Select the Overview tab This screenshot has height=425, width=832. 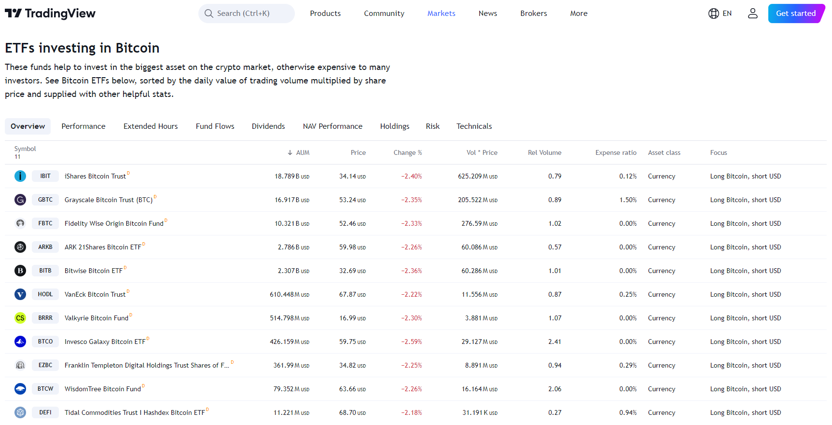click(x=28, y=126)
